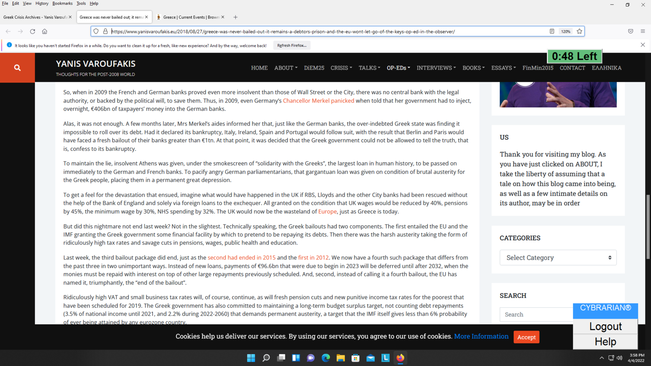Open tracking protection shield icon
Viewport: 651px width, 366px height.
coord(96,31)
